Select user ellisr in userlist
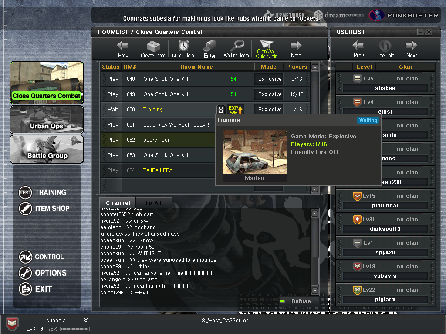Screen dimensions: 446x334 [x=385, y=107]
